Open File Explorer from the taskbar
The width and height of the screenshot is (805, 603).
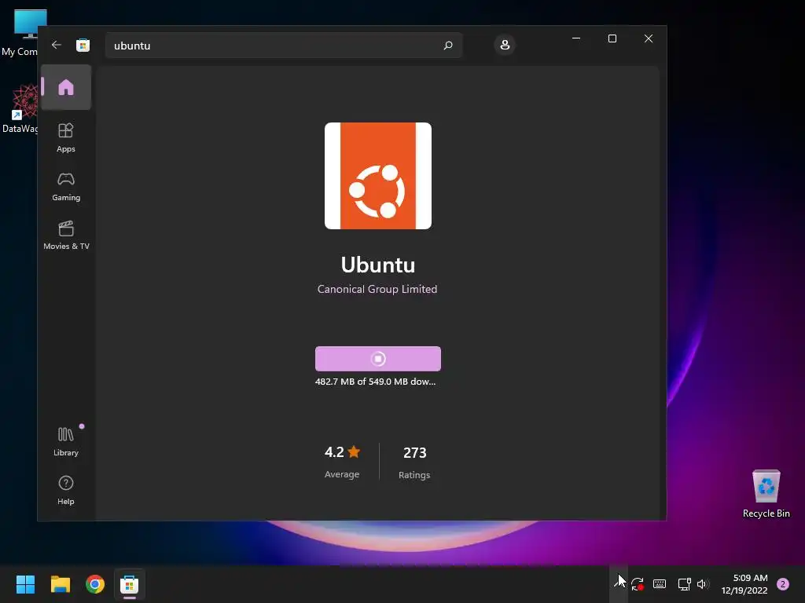pos(60,584)
